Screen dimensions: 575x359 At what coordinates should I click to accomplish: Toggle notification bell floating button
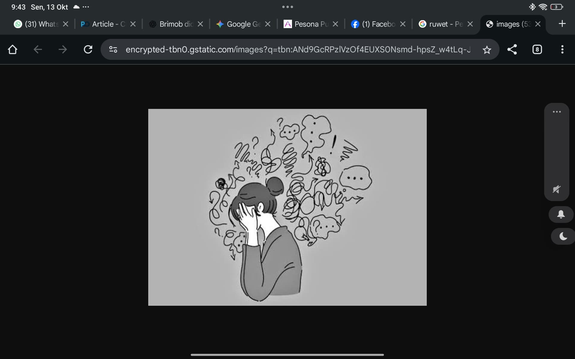(x=561, y=214)
